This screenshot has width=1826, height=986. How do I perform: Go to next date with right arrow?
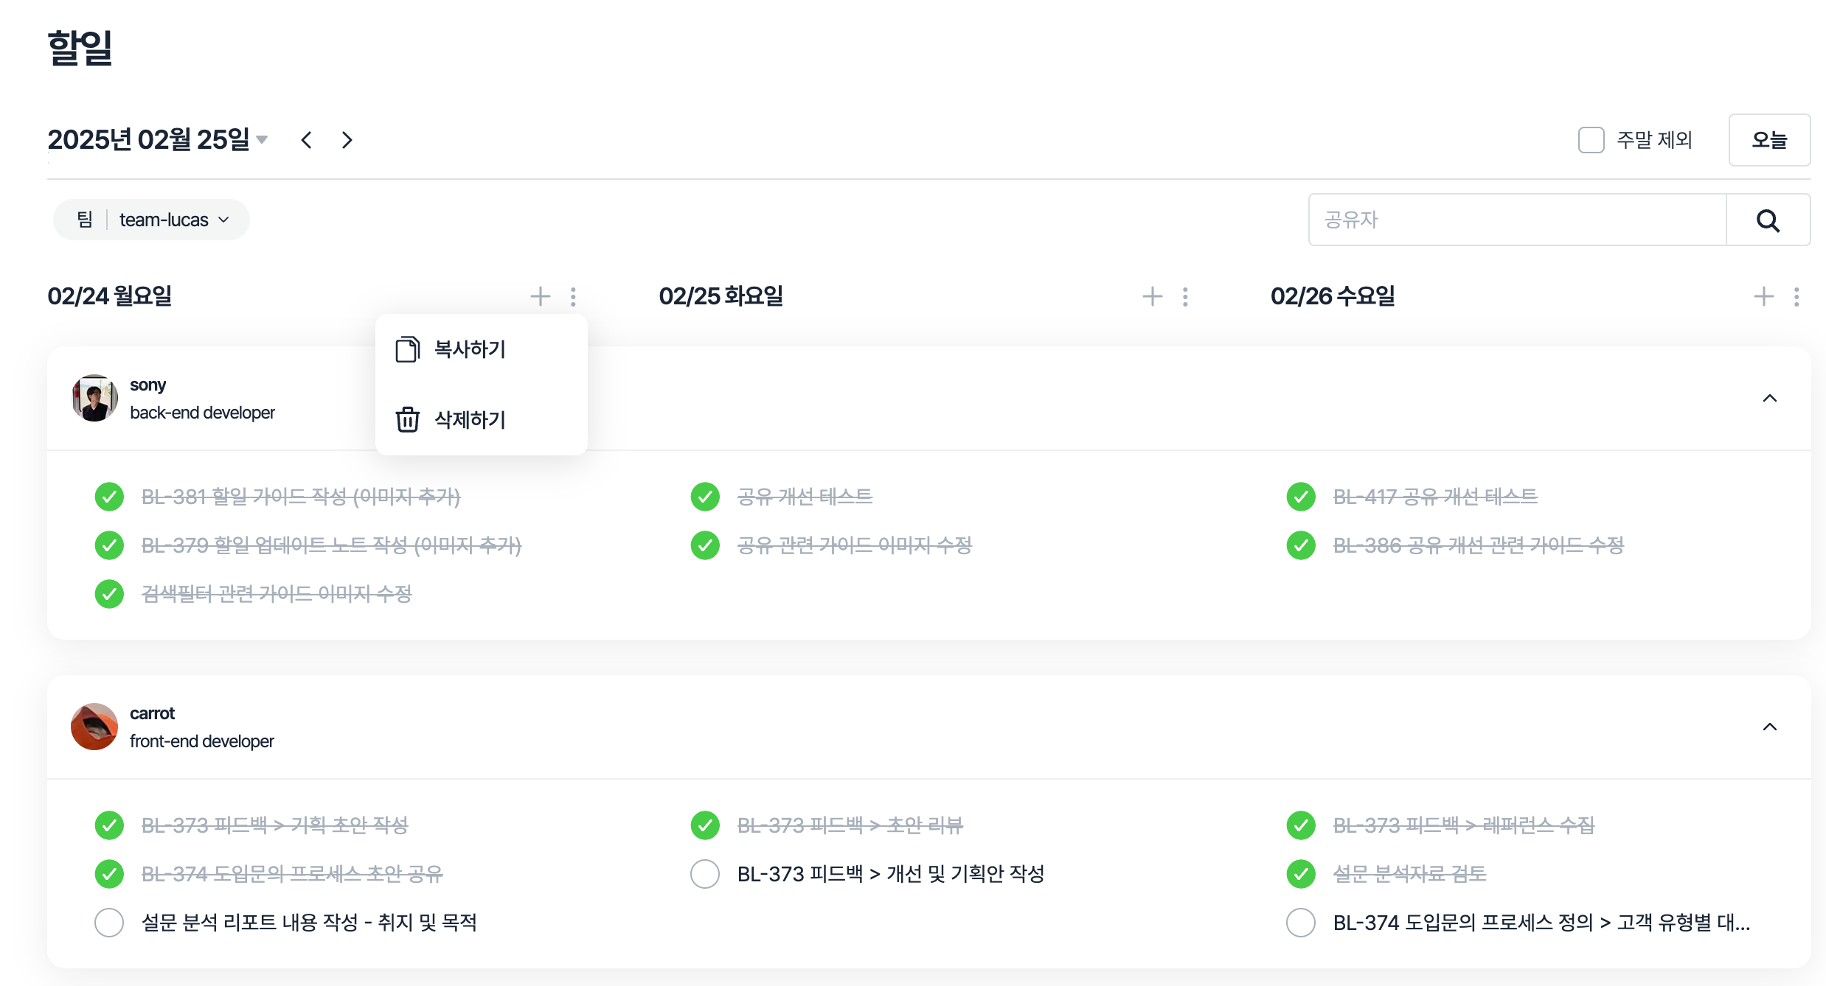(x=347, y=140)
